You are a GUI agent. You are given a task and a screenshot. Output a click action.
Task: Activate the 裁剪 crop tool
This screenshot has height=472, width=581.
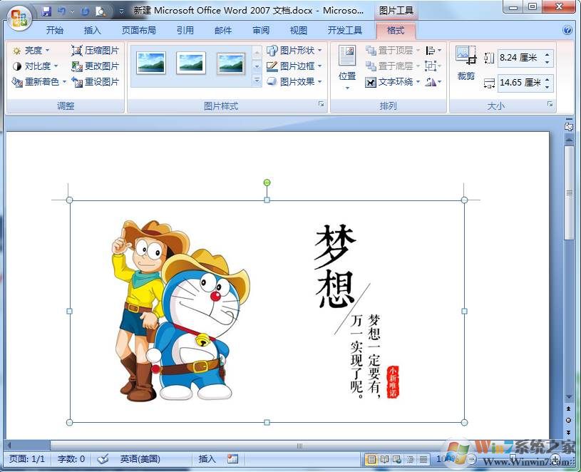point(466,63)
